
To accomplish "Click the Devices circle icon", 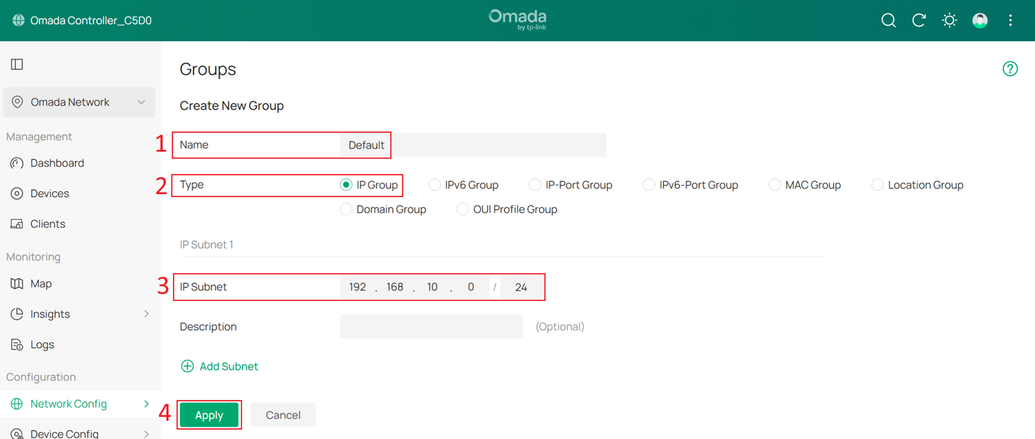I will click(17, 194).
